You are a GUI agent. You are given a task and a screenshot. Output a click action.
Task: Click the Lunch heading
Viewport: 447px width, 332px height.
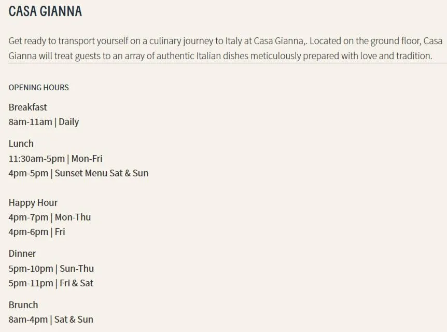[x=21, y=143]
